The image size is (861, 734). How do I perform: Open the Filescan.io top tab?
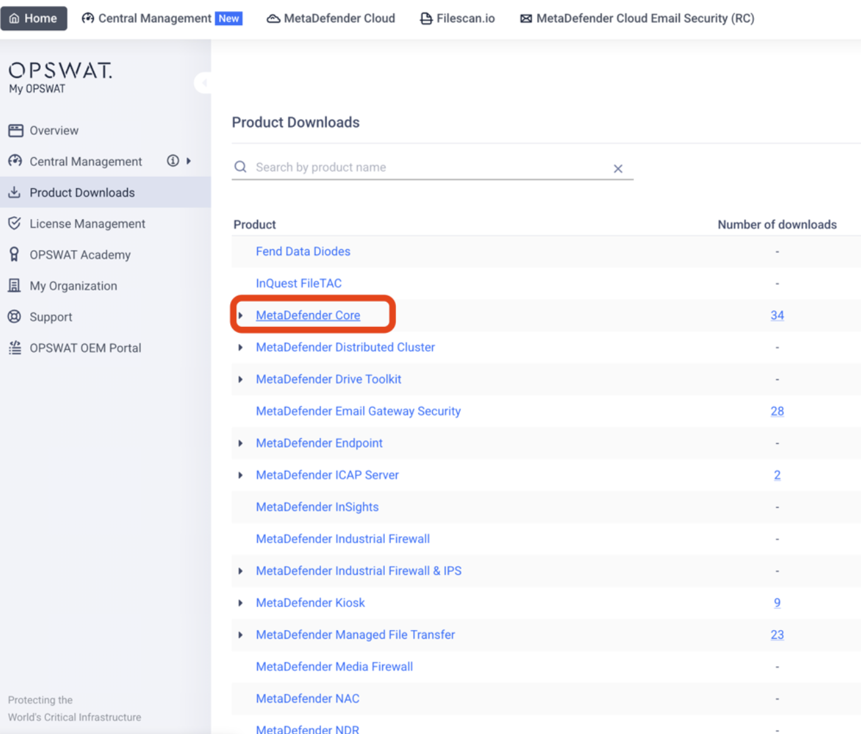tap(457, 18)
